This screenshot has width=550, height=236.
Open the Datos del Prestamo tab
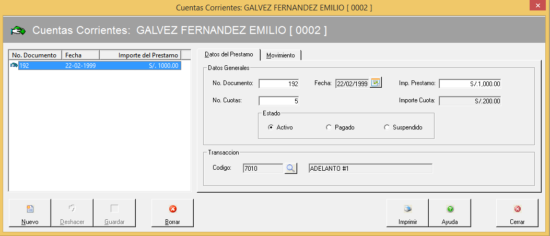coord(229,54)
